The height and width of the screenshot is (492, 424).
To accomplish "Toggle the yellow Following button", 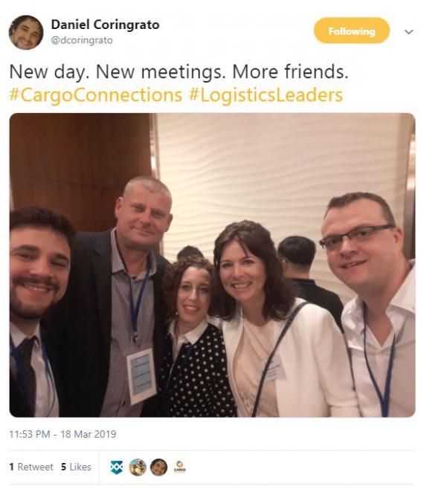I will tap(352, 30).
